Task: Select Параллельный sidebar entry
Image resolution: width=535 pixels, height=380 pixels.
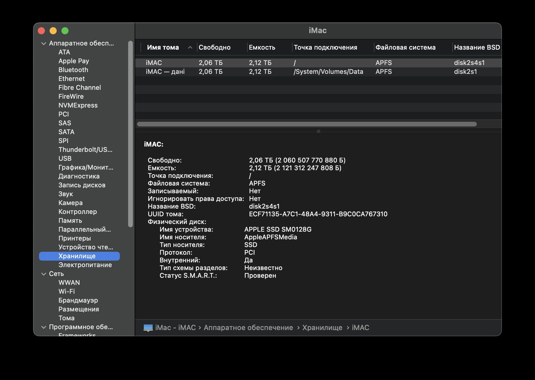Action: (x=84, y=230)
